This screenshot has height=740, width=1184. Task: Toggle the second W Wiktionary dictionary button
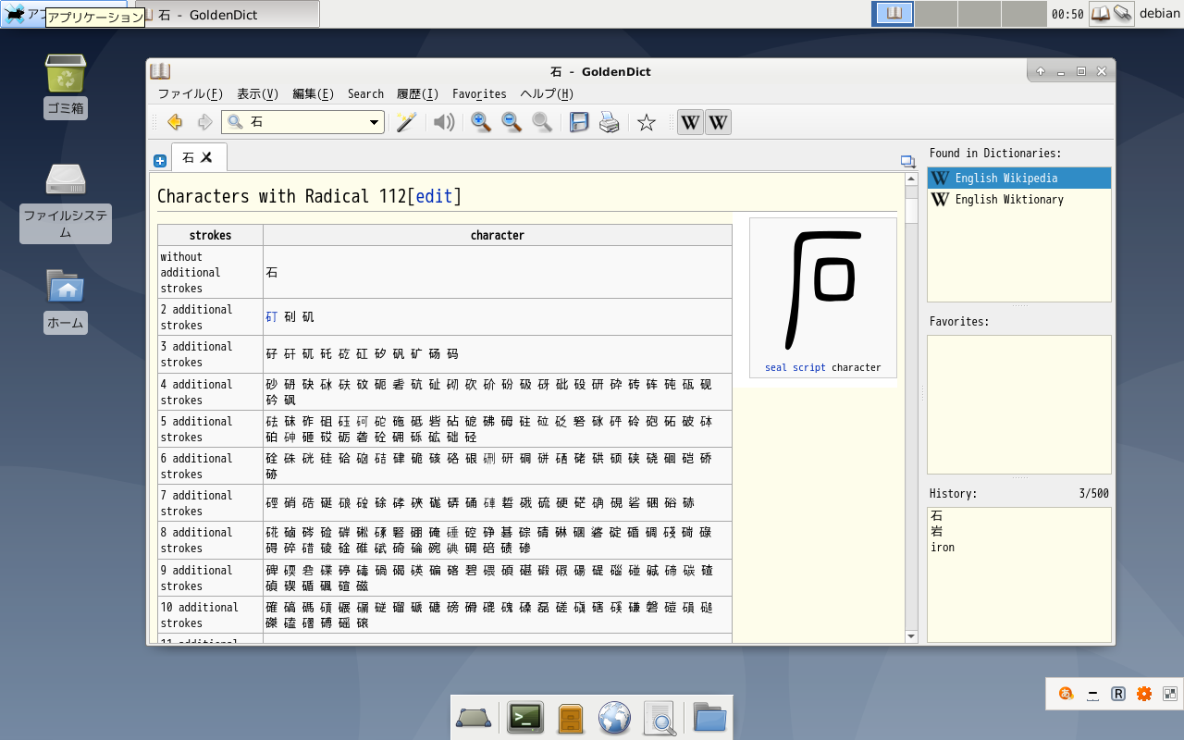pyautogui.click(x=718, y=122)
